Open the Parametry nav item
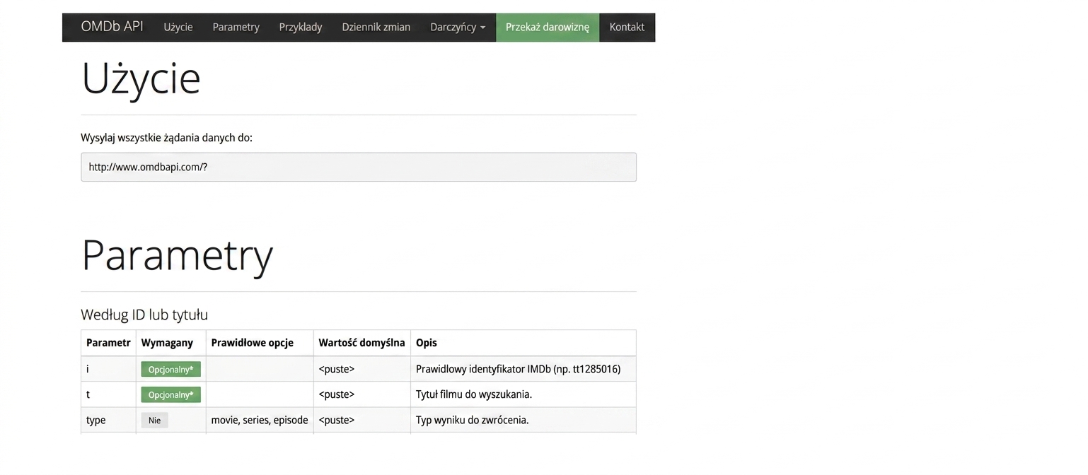The width and height of the screenshot is (1088, 475). pos(236,27)
